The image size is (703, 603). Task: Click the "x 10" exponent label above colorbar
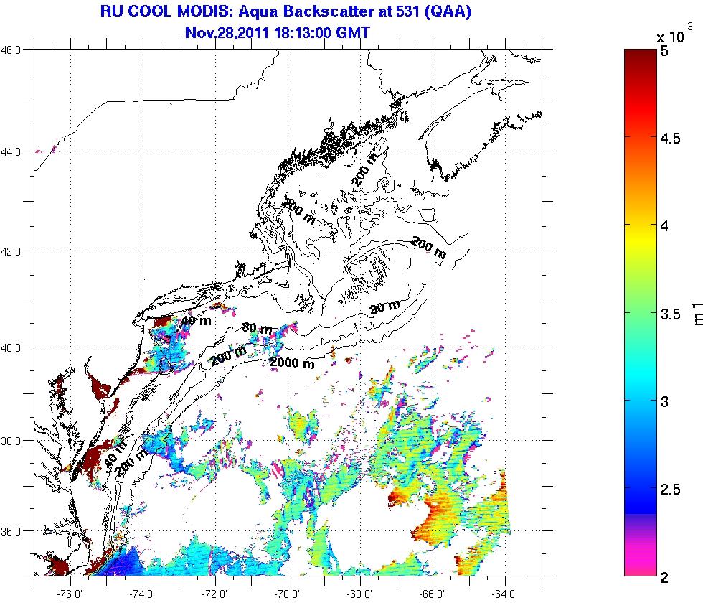pyautogui.click(x=674, y=34)
